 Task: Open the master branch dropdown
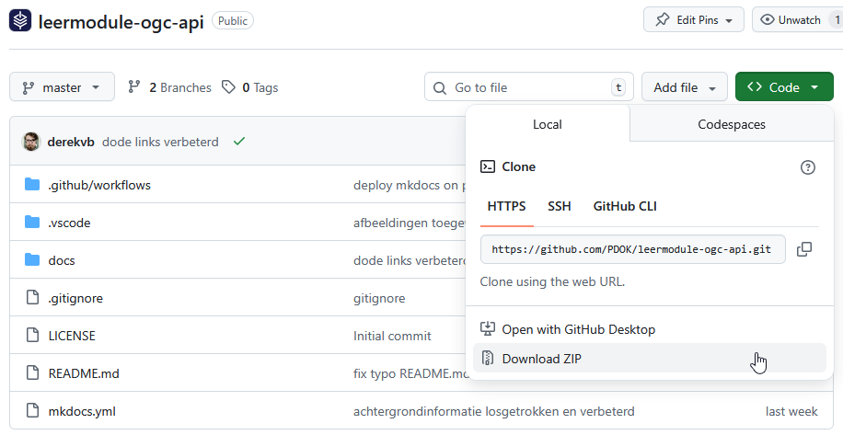[62, 87]
